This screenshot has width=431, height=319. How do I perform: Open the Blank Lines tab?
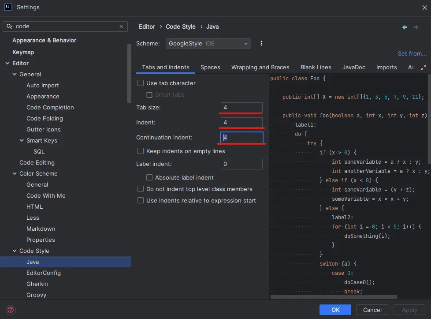coord(316,68)
